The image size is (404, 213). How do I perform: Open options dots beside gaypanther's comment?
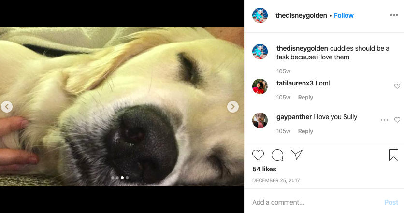[x=384, y=120]
